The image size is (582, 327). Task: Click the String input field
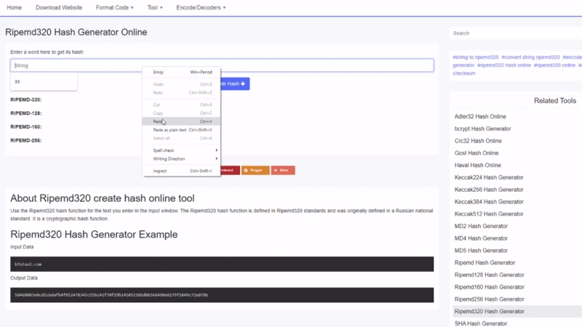click(73, 65)
